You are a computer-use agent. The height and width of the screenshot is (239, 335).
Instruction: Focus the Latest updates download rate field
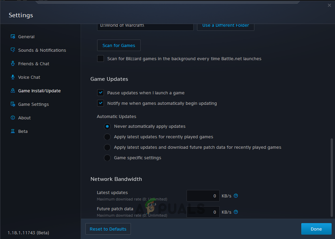coord(203,196)
